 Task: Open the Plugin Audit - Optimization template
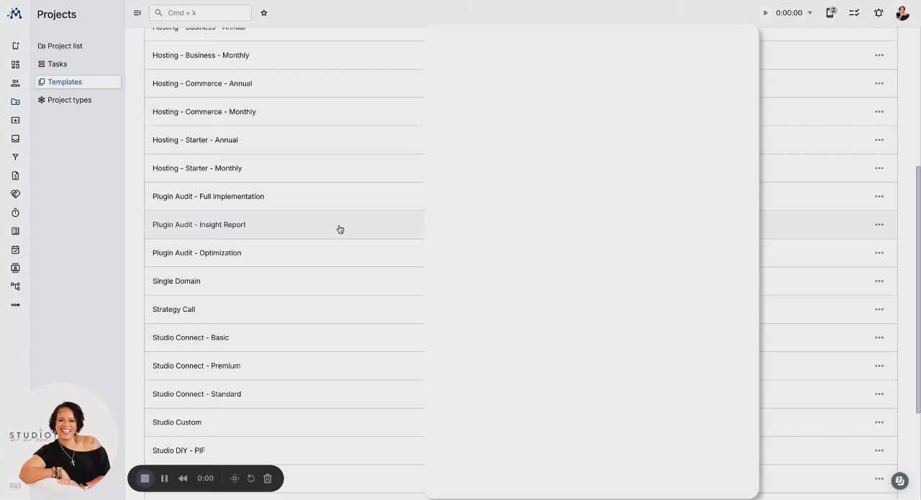click(196, 253)
